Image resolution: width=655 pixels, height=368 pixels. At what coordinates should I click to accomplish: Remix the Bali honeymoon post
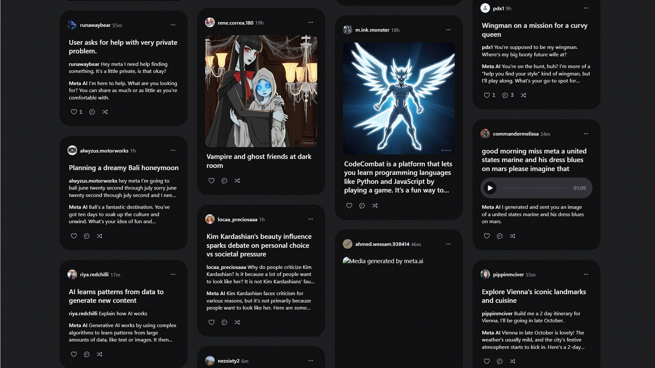(99, 236)
